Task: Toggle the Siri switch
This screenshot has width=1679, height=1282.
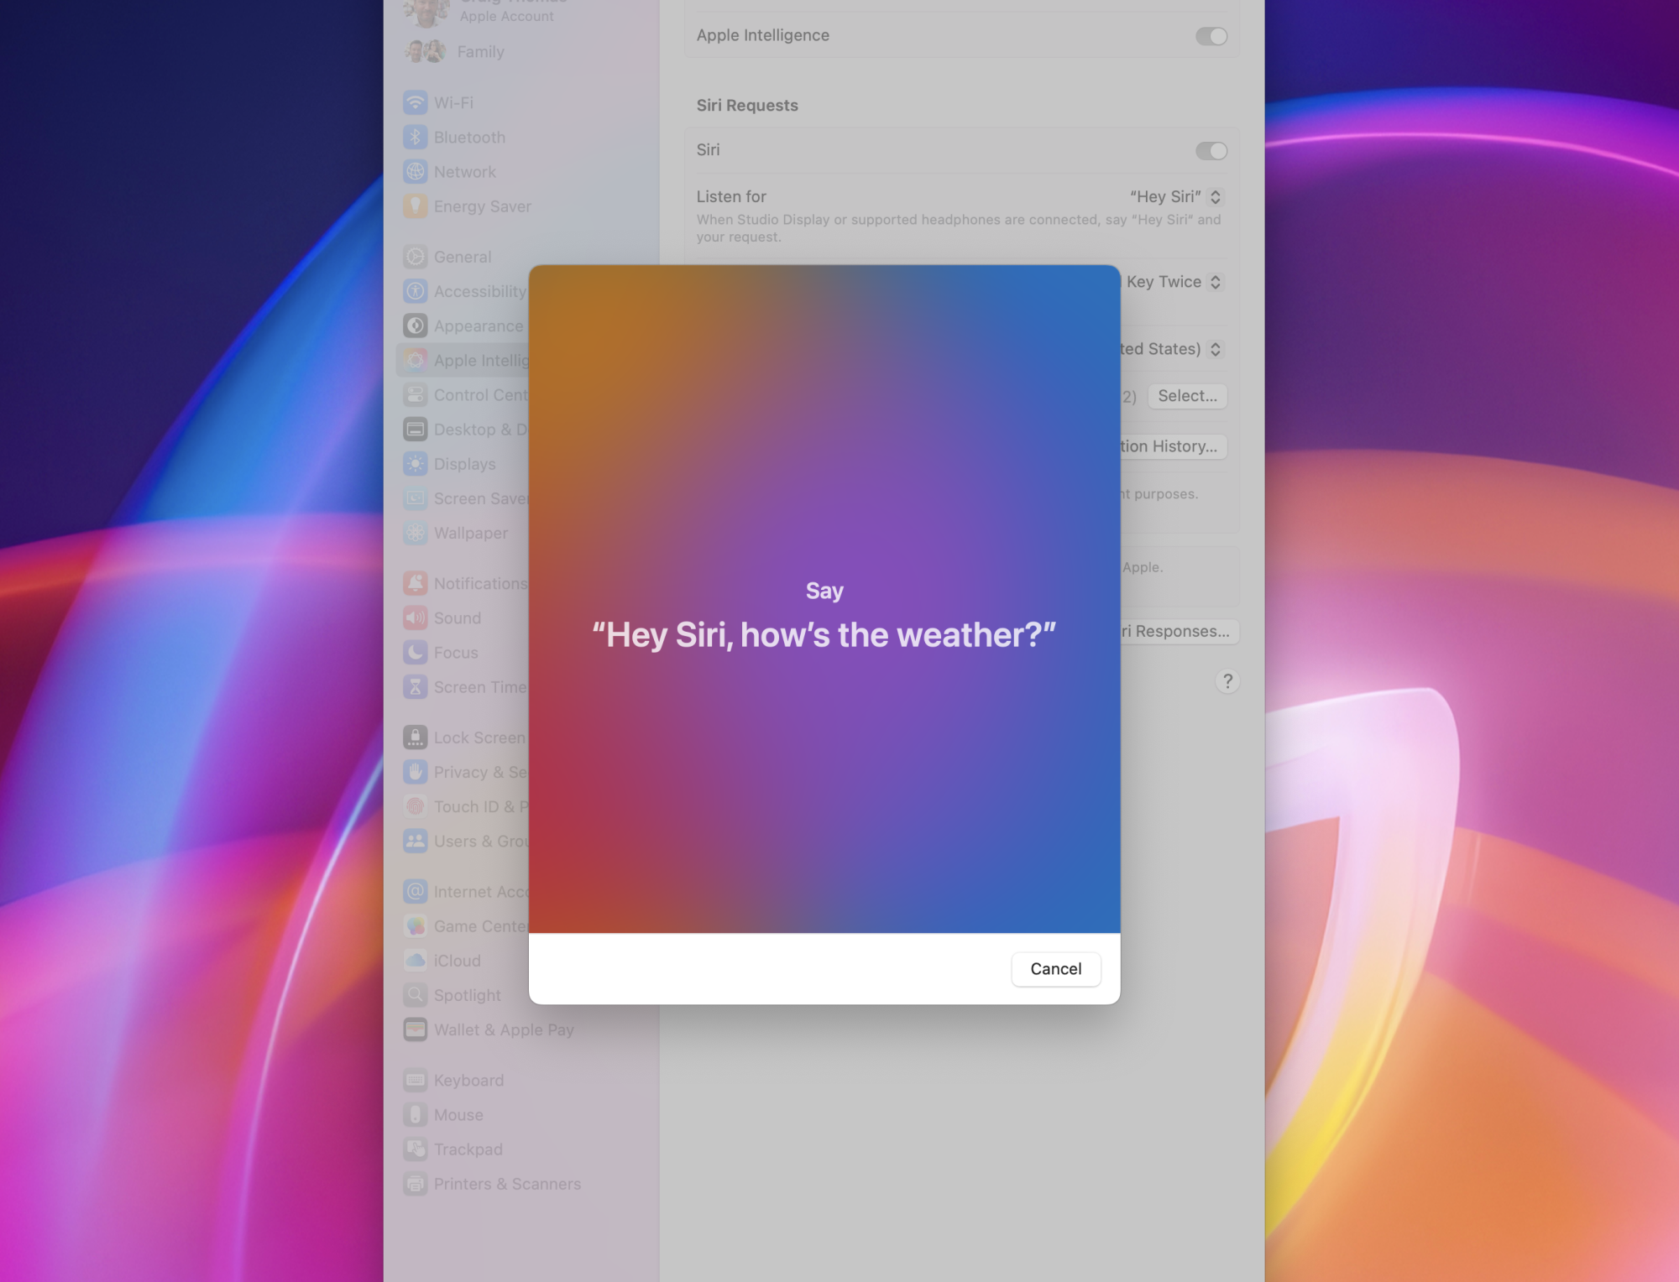Action: [1211, 151]
